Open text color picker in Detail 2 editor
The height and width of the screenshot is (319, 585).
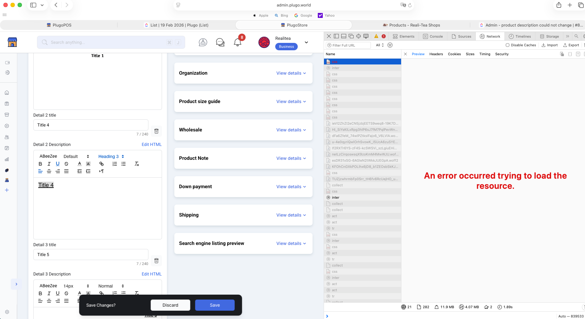click(80, 164)
